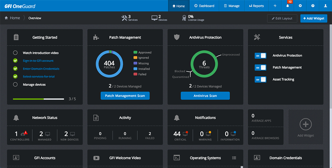Screen dimensions: 332x168
Task: Mark the Manage devices step circle
Action: click(15, 84)
